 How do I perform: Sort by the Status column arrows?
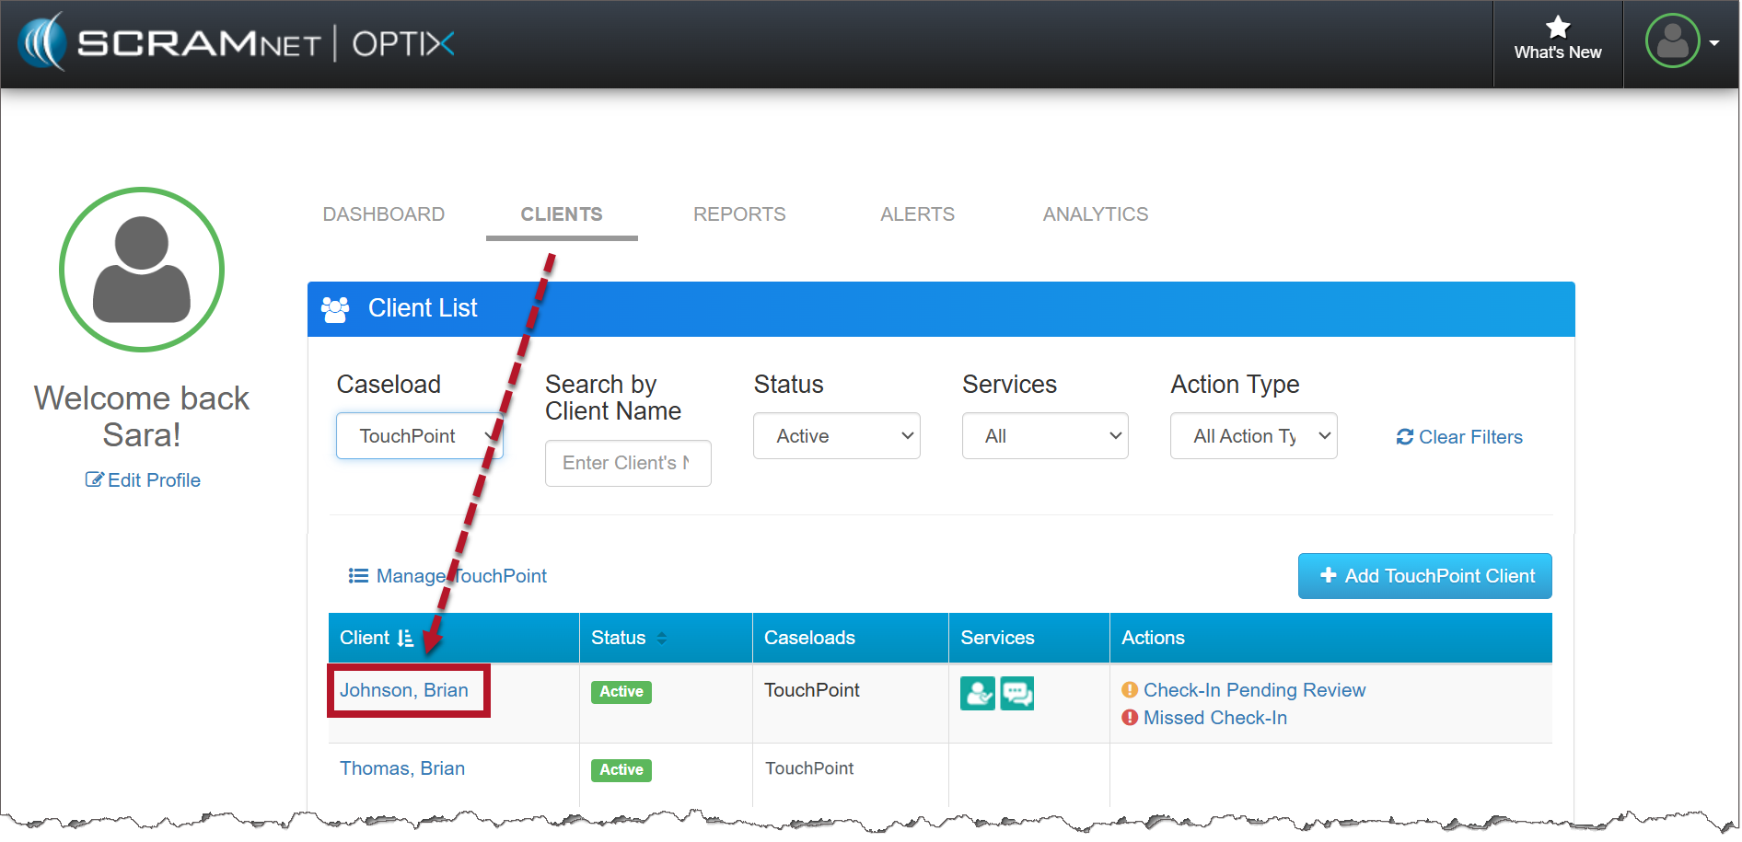pos(661,638)
